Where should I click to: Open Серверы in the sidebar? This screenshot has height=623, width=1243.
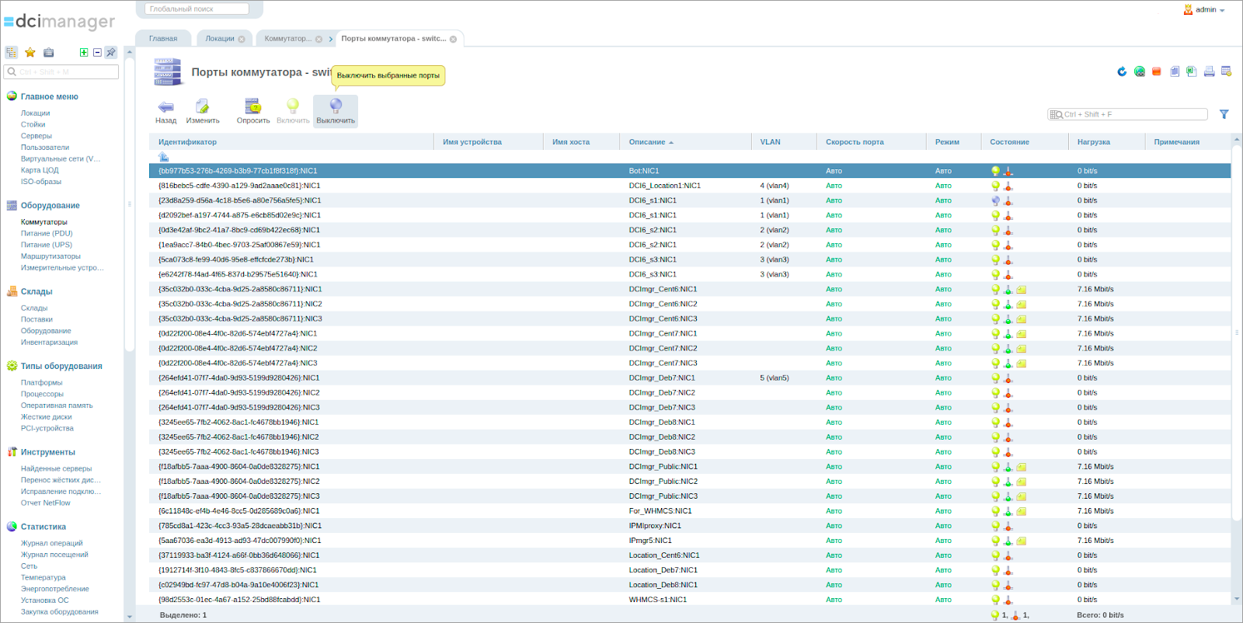click(37, 136)
